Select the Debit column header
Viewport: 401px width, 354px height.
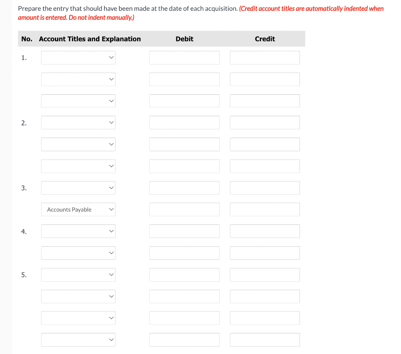pyautogui.click(x=184, y=39)
